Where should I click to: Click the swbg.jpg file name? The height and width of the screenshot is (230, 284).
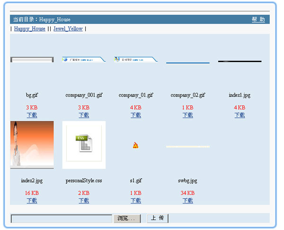click(x=187, y=181)
